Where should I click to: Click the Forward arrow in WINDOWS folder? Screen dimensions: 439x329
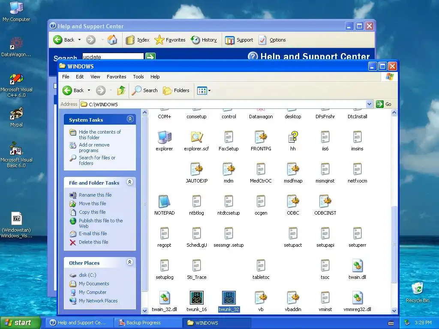coord(101,90)
